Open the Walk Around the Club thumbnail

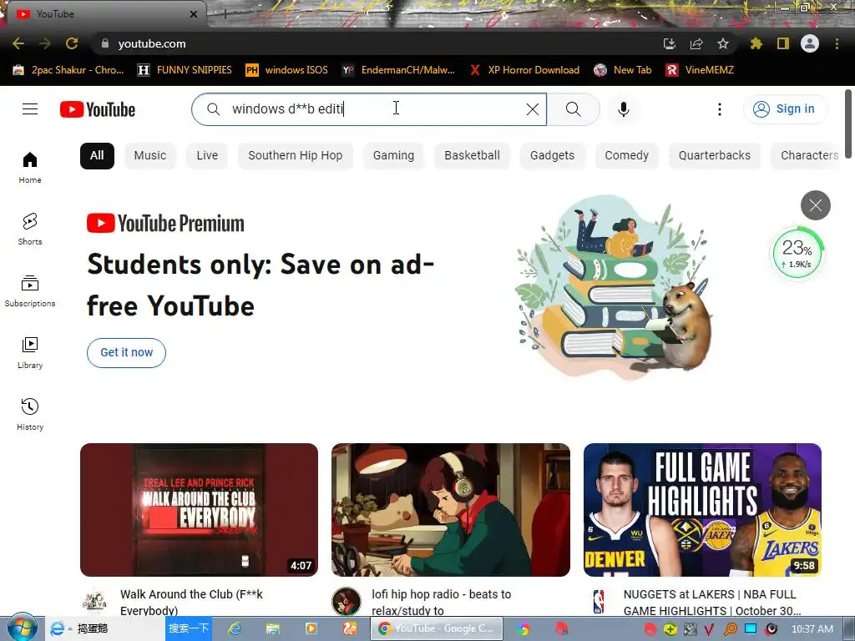(199, 510)
